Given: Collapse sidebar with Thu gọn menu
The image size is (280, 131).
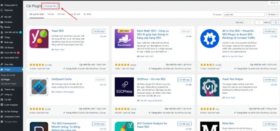Looking at the screenshot, I should click(11, 122).
